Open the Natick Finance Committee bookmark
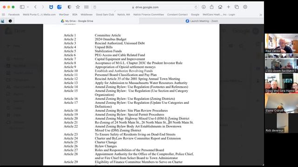 click(149, 14)
